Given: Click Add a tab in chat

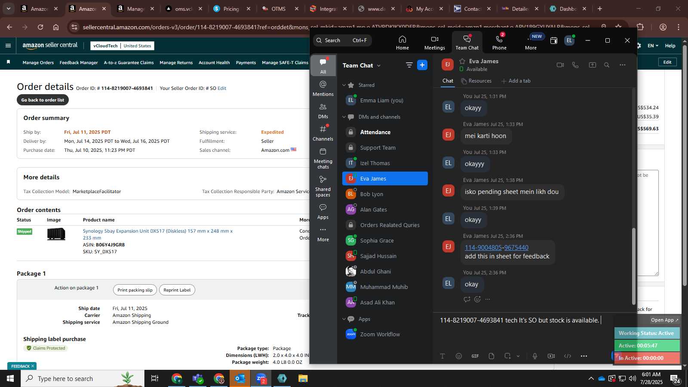Looking at the screenshot, I should point(516,81).
